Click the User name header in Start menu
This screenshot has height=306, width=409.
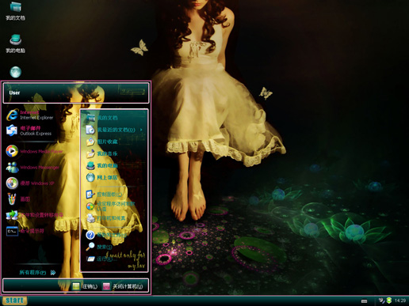pyautogui.click(x=14, y=93)
